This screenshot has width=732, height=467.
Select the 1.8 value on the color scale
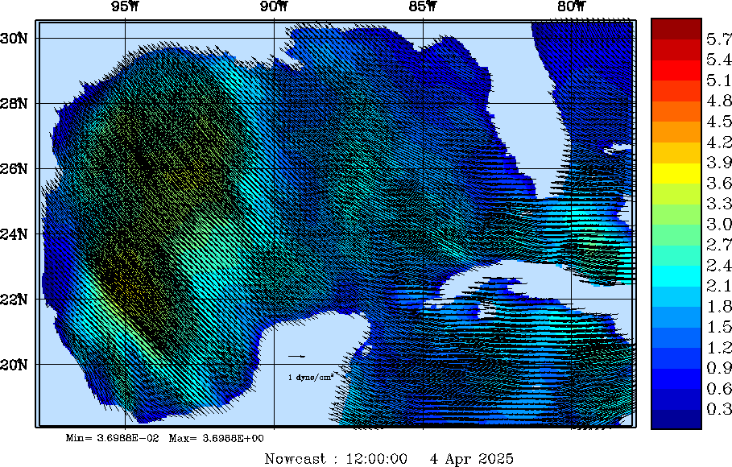click(x=719, y=306)
